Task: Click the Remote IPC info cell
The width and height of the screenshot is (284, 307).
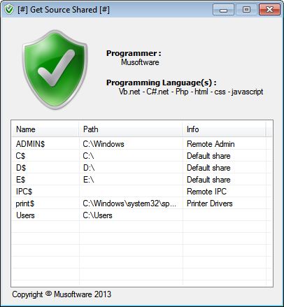Action: (206, 192)
